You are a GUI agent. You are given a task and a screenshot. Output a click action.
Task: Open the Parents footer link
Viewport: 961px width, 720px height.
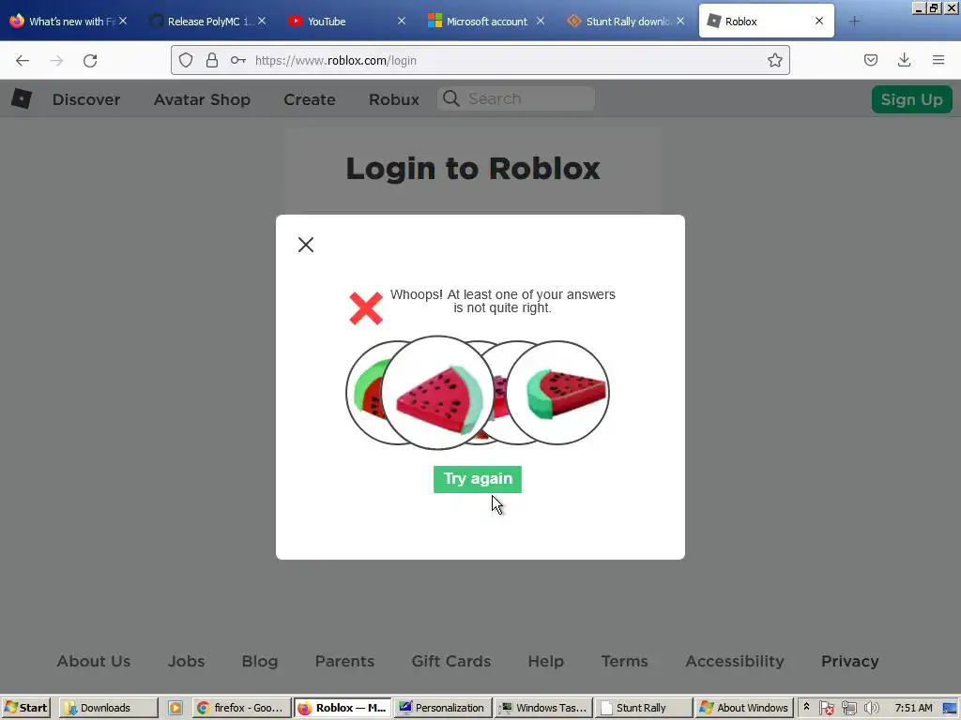point(344,661)
